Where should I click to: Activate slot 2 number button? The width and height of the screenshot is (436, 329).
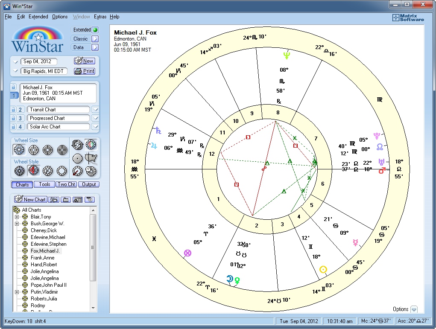(20, 110)
